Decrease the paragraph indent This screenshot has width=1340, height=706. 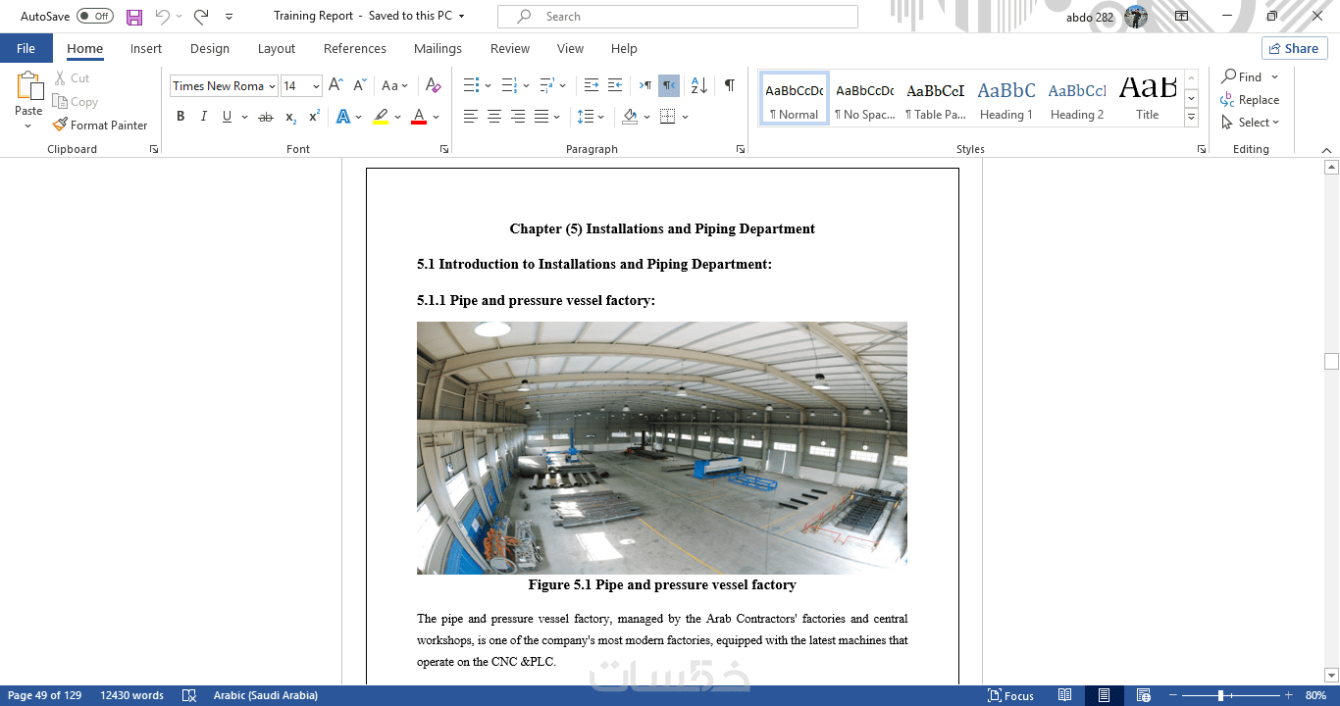(591, 86)
